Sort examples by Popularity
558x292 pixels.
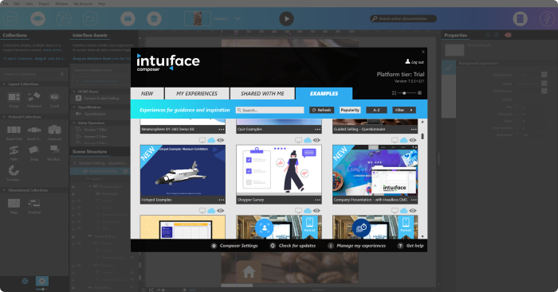350,110
